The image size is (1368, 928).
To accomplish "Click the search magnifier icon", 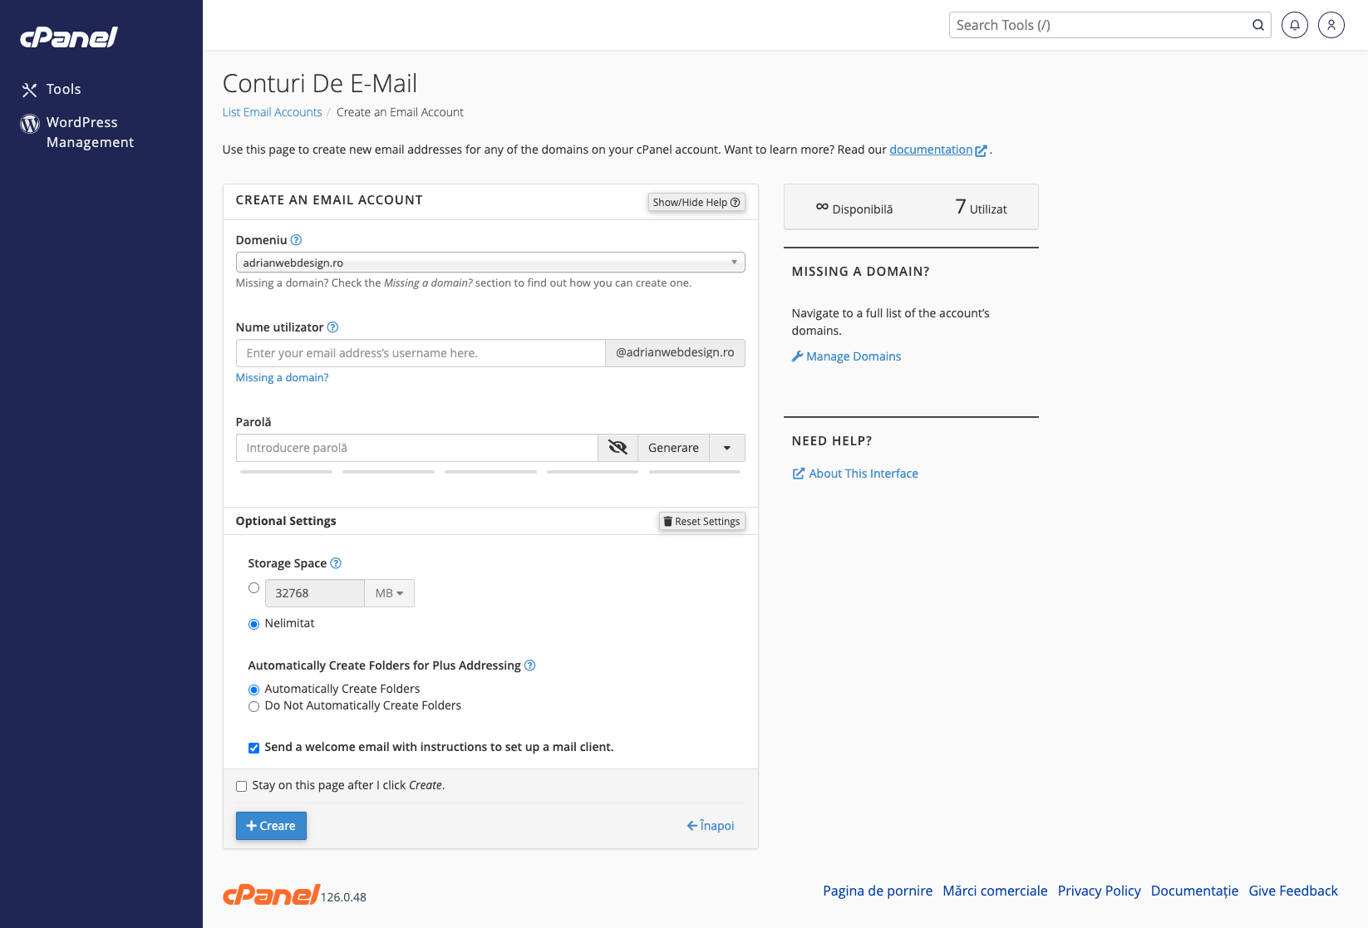I will (x=1258, y=25).
